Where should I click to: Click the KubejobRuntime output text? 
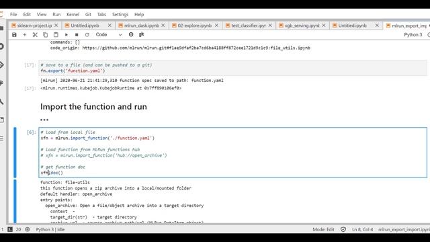pos(111,88)
